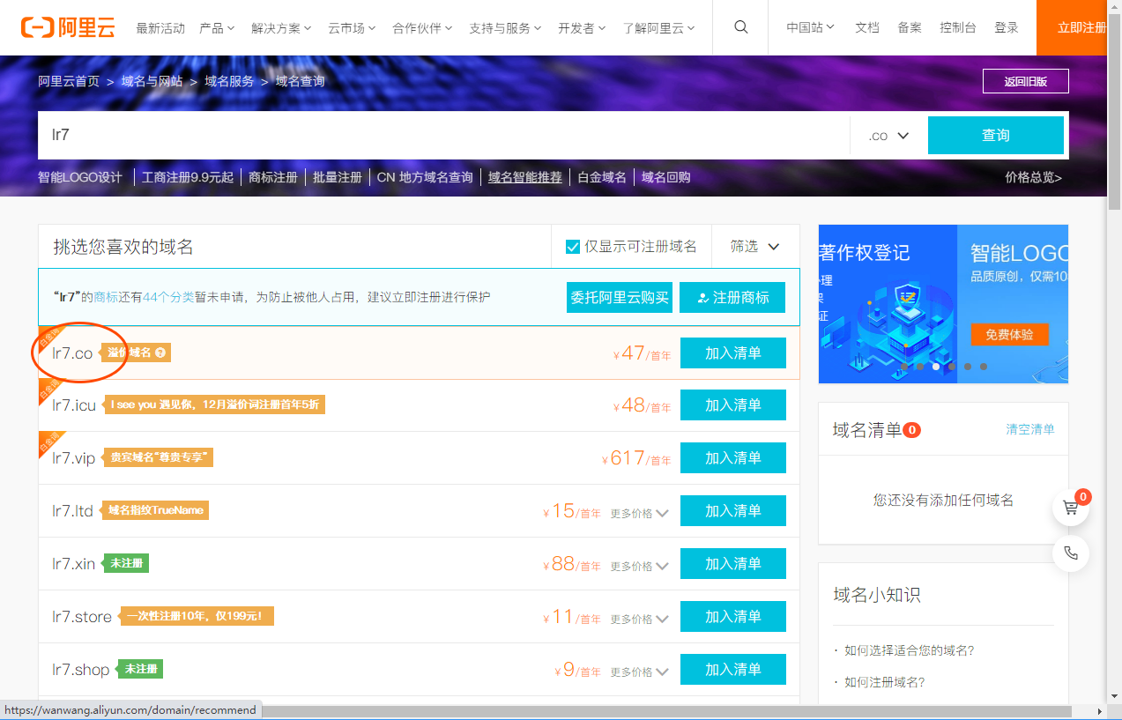Viewport: 1122px width, 720px height.
Task: Click 登录 to sign in
Action: [1007, 27]
